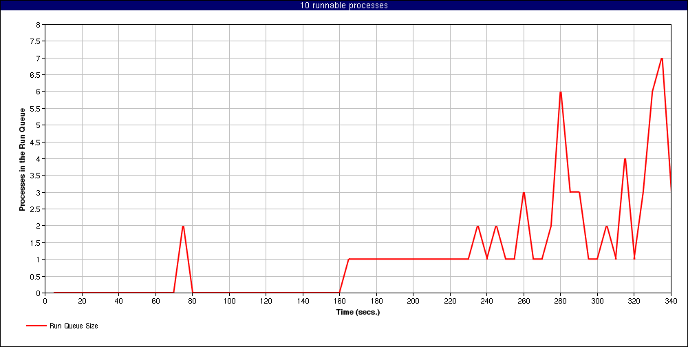The height and width of the screenshot is (347, 688).
Task: Click the x-axis tick label 60
Action: point(155,301)
